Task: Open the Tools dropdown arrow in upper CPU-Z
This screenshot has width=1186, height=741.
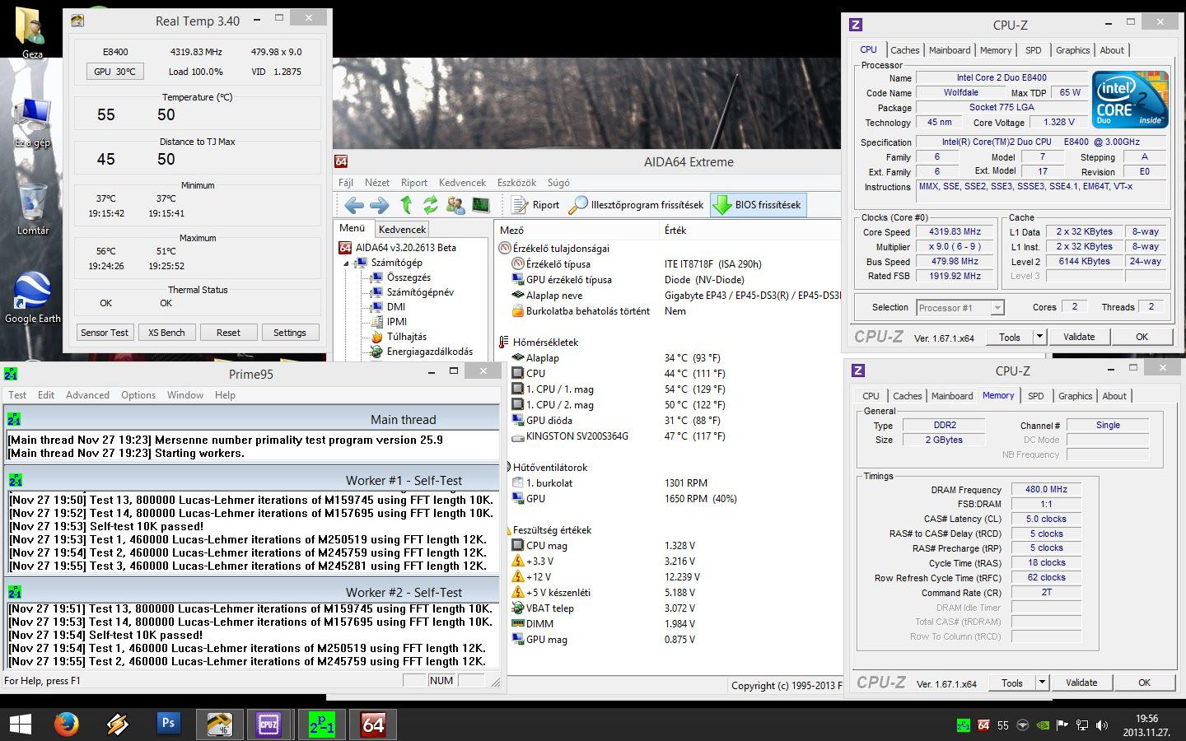Action: pos(1039,337)
